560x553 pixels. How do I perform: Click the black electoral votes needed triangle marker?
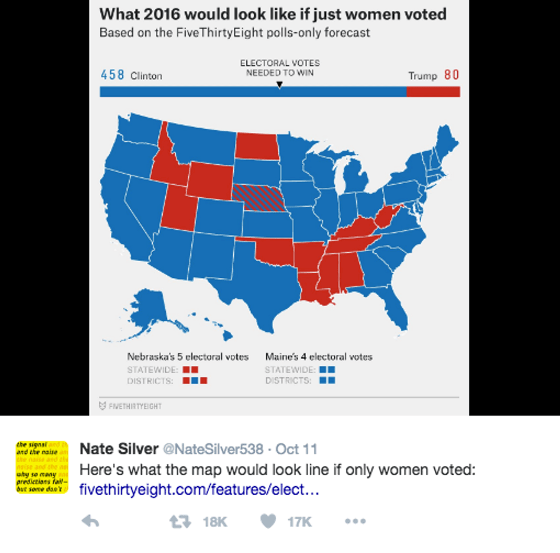click(279, 85)
